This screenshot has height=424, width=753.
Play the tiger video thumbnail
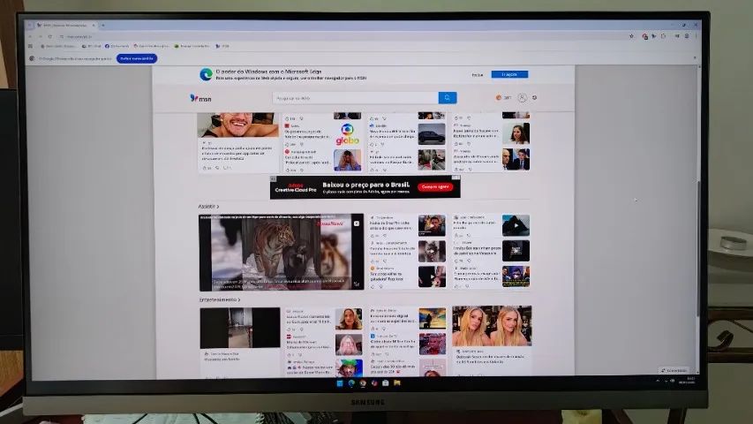[282, 252]
